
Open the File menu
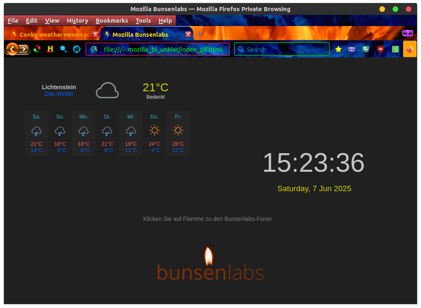point(13,21)
